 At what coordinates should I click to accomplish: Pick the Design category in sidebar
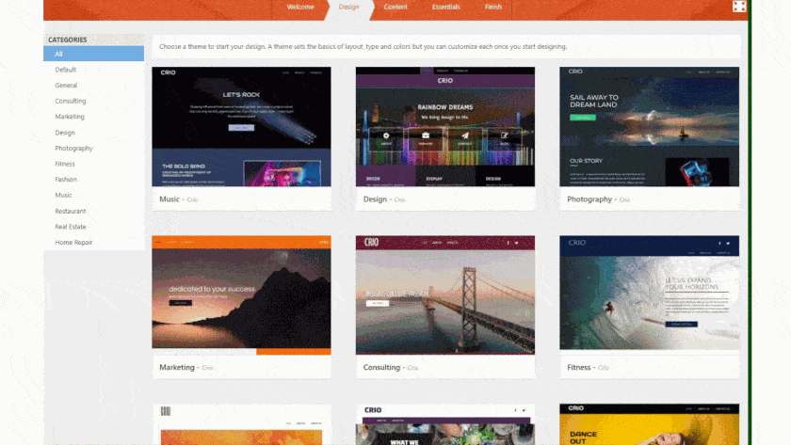(x=65, y=133)
